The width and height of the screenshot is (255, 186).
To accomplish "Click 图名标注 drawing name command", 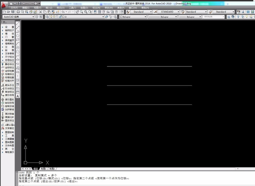I will pyautogui.click(x=8, y=121).
